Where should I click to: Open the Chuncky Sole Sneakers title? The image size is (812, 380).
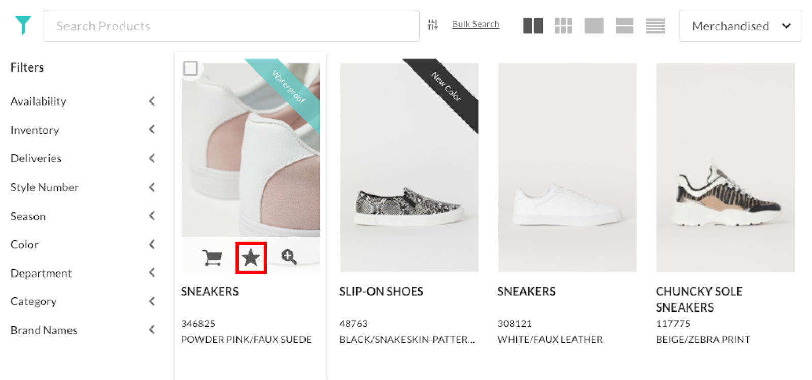click(699, 299)
